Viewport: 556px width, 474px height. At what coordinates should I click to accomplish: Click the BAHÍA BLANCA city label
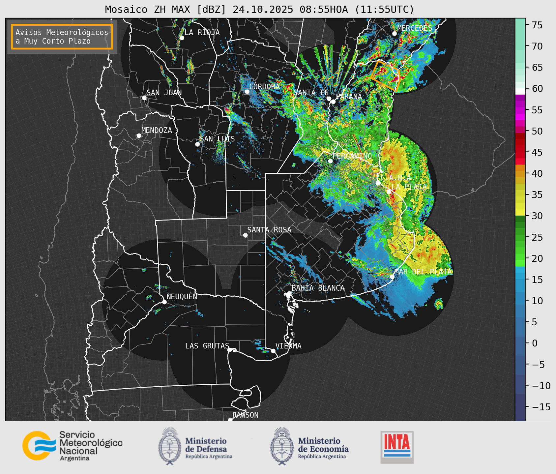pyautogui.click(x=318, y=288)
